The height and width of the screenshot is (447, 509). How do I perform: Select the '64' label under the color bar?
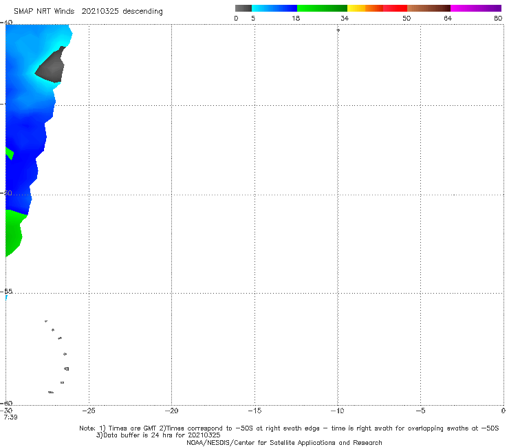click(x=448, y=18)
